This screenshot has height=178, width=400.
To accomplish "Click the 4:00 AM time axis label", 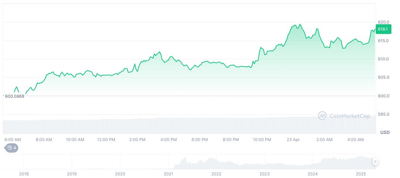I will tap(355, 140).
